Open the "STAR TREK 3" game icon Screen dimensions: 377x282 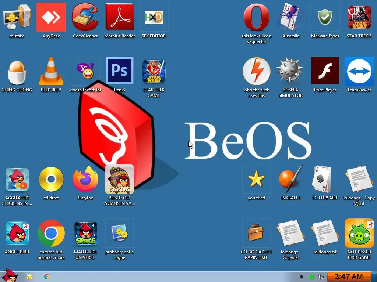pyautogui.click(x=359, y=17)
